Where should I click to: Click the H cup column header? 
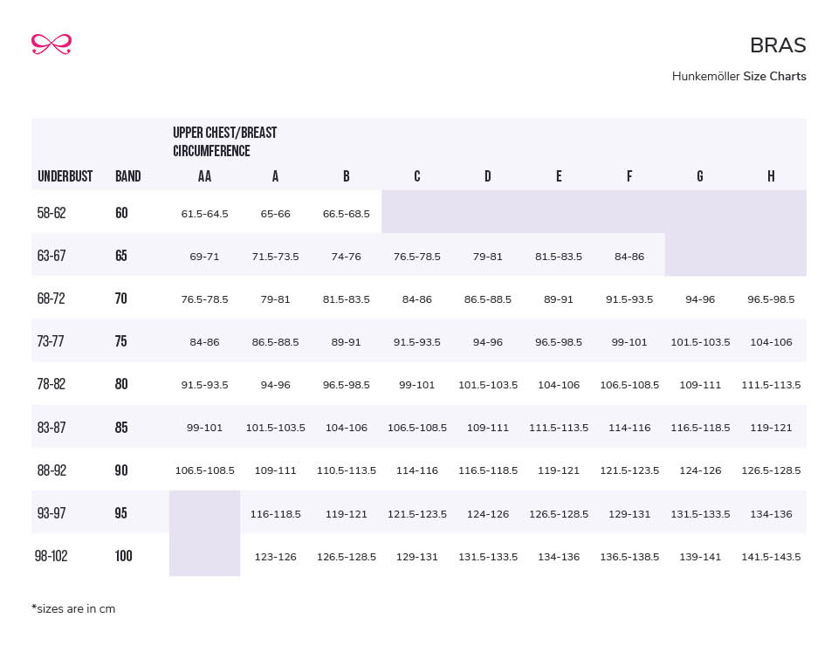click(x=771, y=176)
